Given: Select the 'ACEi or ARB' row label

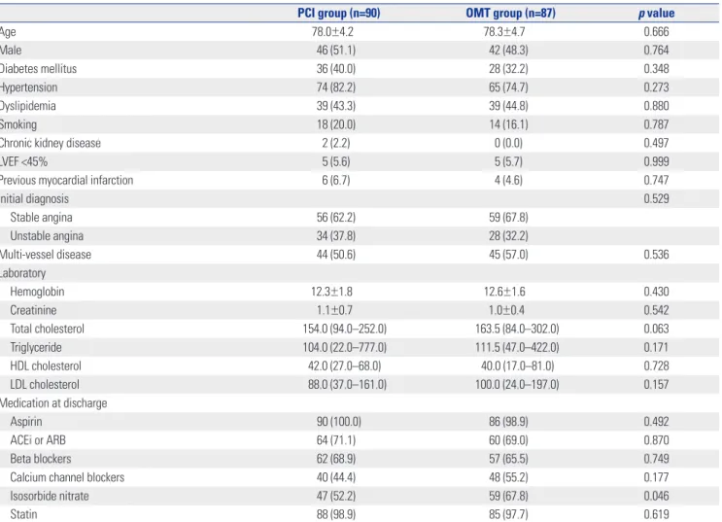Looking at the screenshot, I should click(38, 440).
